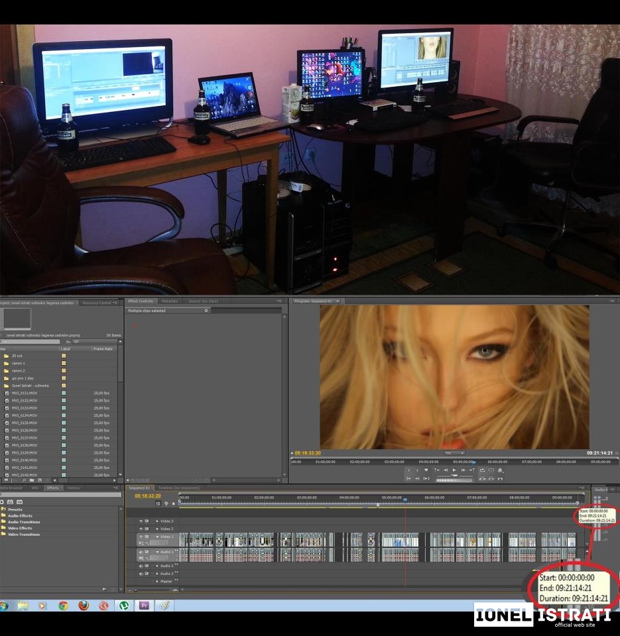Open the Program monitor zoom Fit dropdown
The image size is (620, 636).
click(x=454, y=453)
